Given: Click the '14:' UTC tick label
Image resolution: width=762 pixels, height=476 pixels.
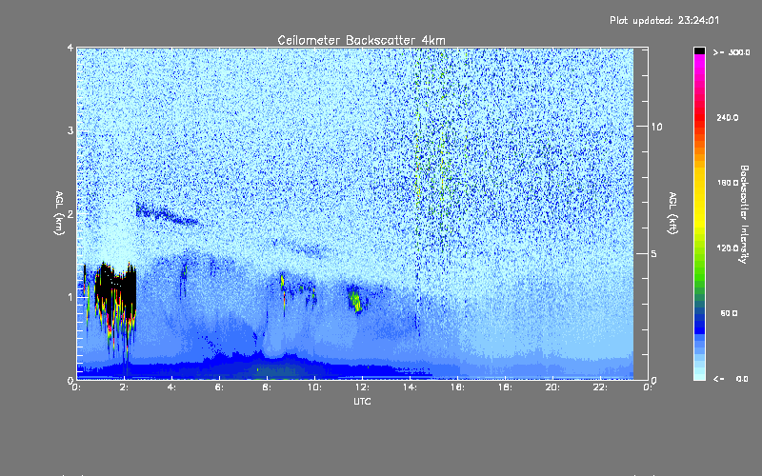Looking at the screenshot, I should (x=410, y=387).
